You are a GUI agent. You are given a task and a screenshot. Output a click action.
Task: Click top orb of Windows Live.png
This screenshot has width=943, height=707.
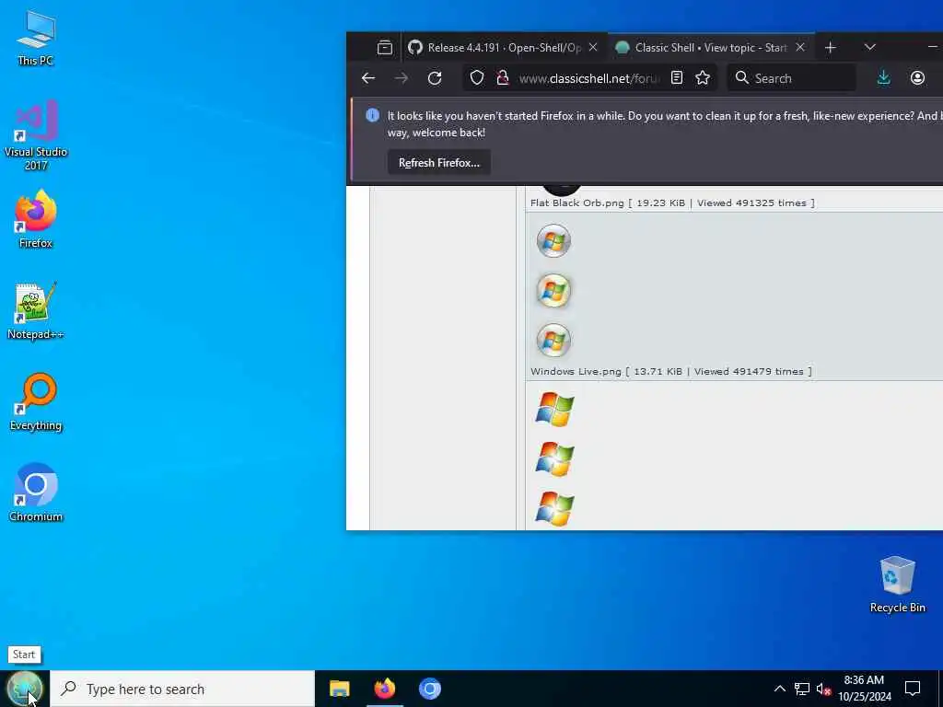coord(553,241)
